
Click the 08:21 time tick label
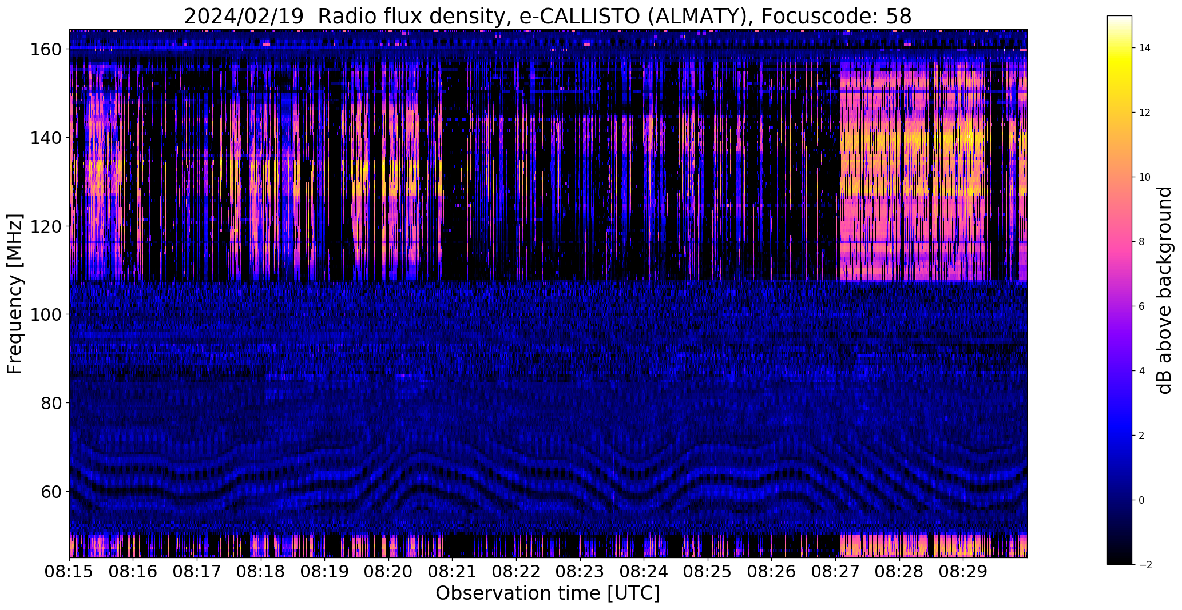click(453, 571)
